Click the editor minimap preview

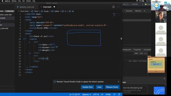tap(116, 15)
